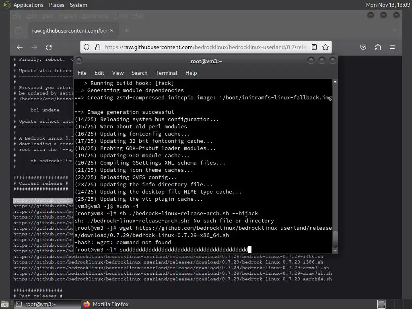Viewport: 412px width, 309px height.
Task: Open the Applications menu in top panel
Action: pos(29,5)
